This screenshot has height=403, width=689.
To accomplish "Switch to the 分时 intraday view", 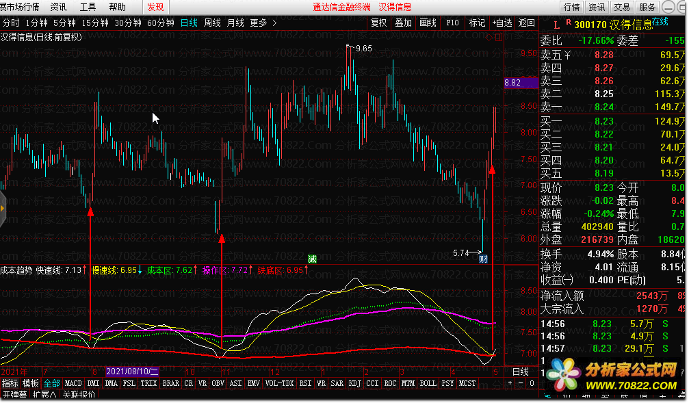I will pos(11,23).
